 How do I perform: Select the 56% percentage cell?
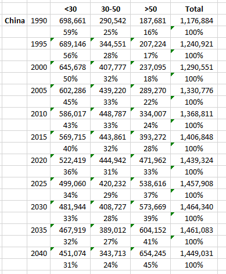pos(70,55)
